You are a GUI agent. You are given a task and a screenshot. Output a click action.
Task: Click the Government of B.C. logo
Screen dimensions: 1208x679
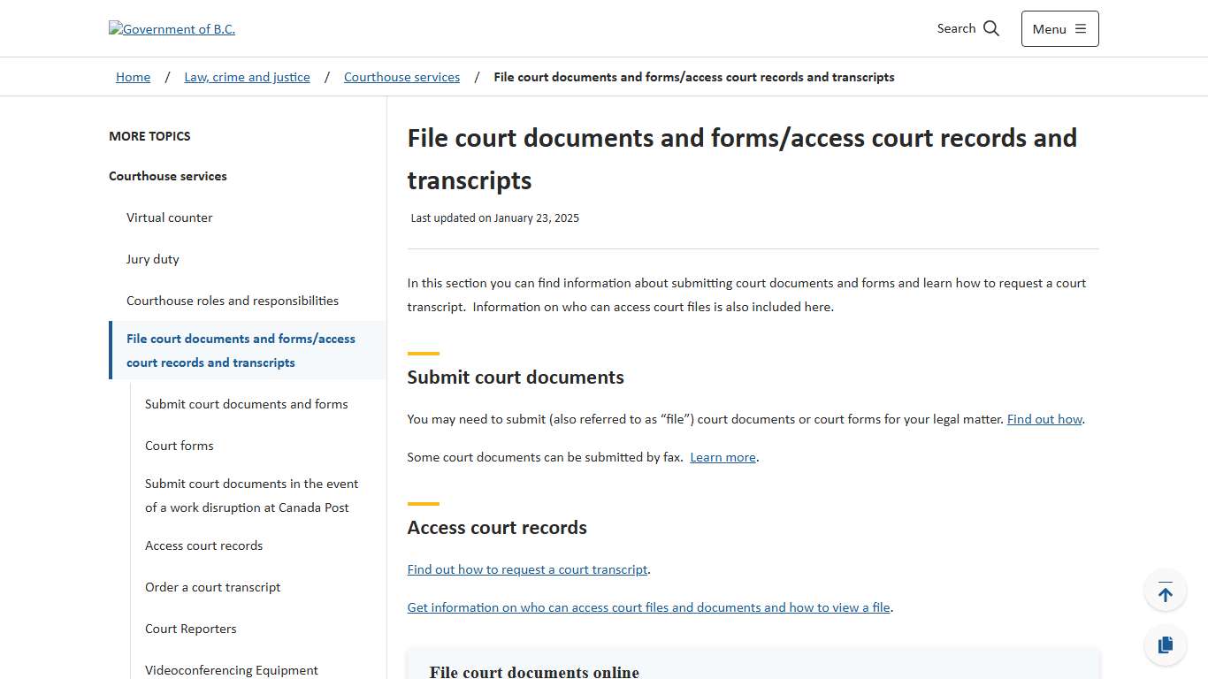coord(172,28)
